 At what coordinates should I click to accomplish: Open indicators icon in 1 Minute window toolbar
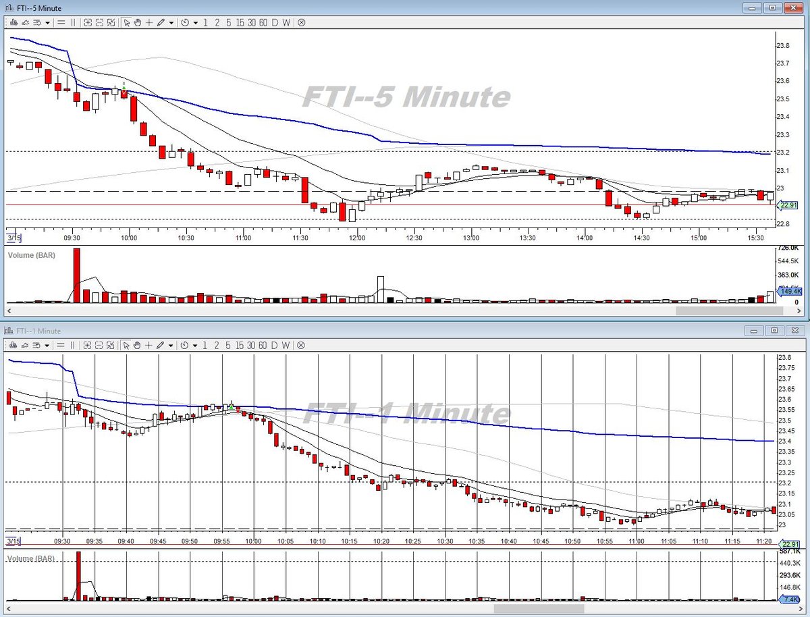point(25,345)
